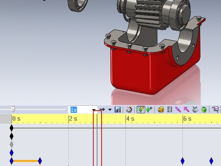The image size is (221, 166).
Task: Open the Animation Wizard camera icon
Action: pyautogui.click(x=129, y=110)
